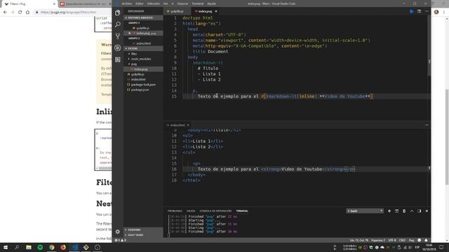Open the Manage gear icon
The image size is (449, 252).
point(118,232)
